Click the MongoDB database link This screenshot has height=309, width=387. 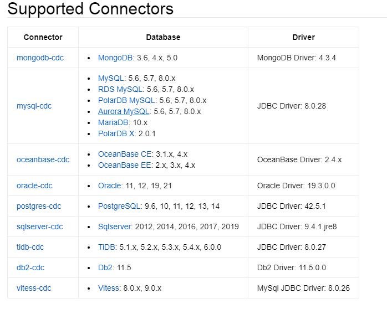click(115, 58)
